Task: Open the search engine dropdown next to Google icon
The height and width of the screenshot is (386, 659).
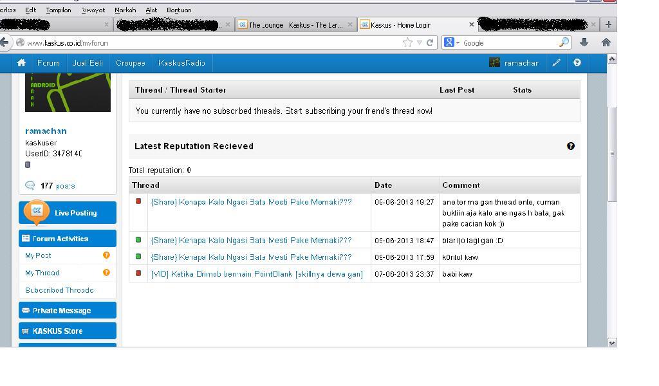Action: (458, 42)
